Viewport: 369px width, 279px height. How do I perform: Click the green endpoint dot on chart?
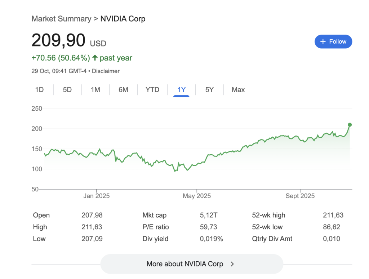tap(350, 125)
